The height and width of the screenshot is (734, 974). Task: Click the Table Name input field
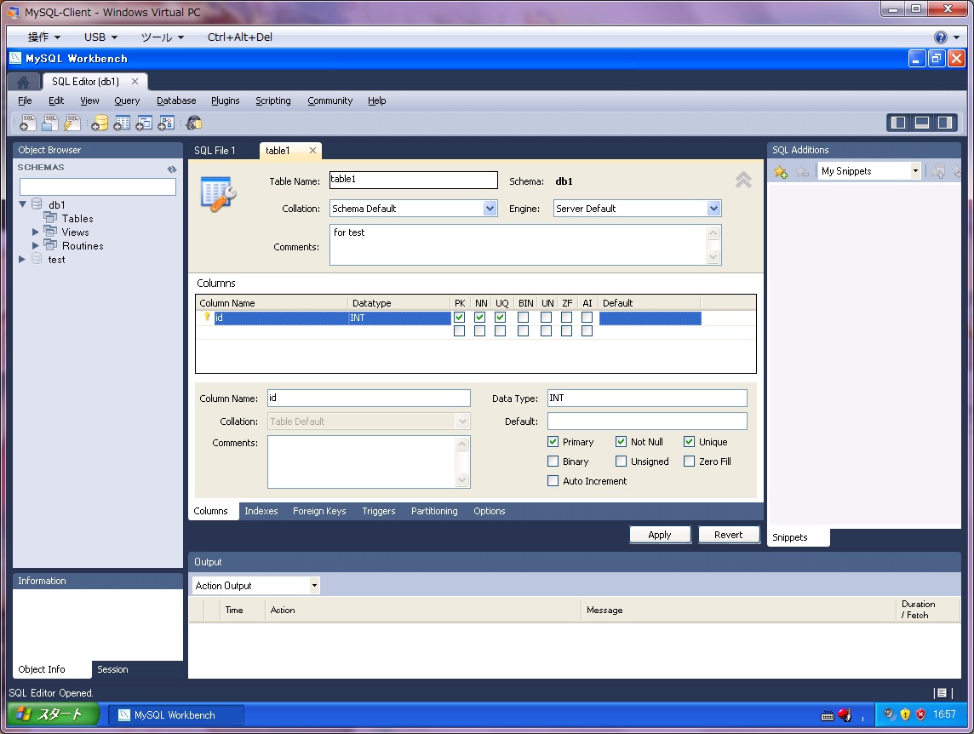414,181
